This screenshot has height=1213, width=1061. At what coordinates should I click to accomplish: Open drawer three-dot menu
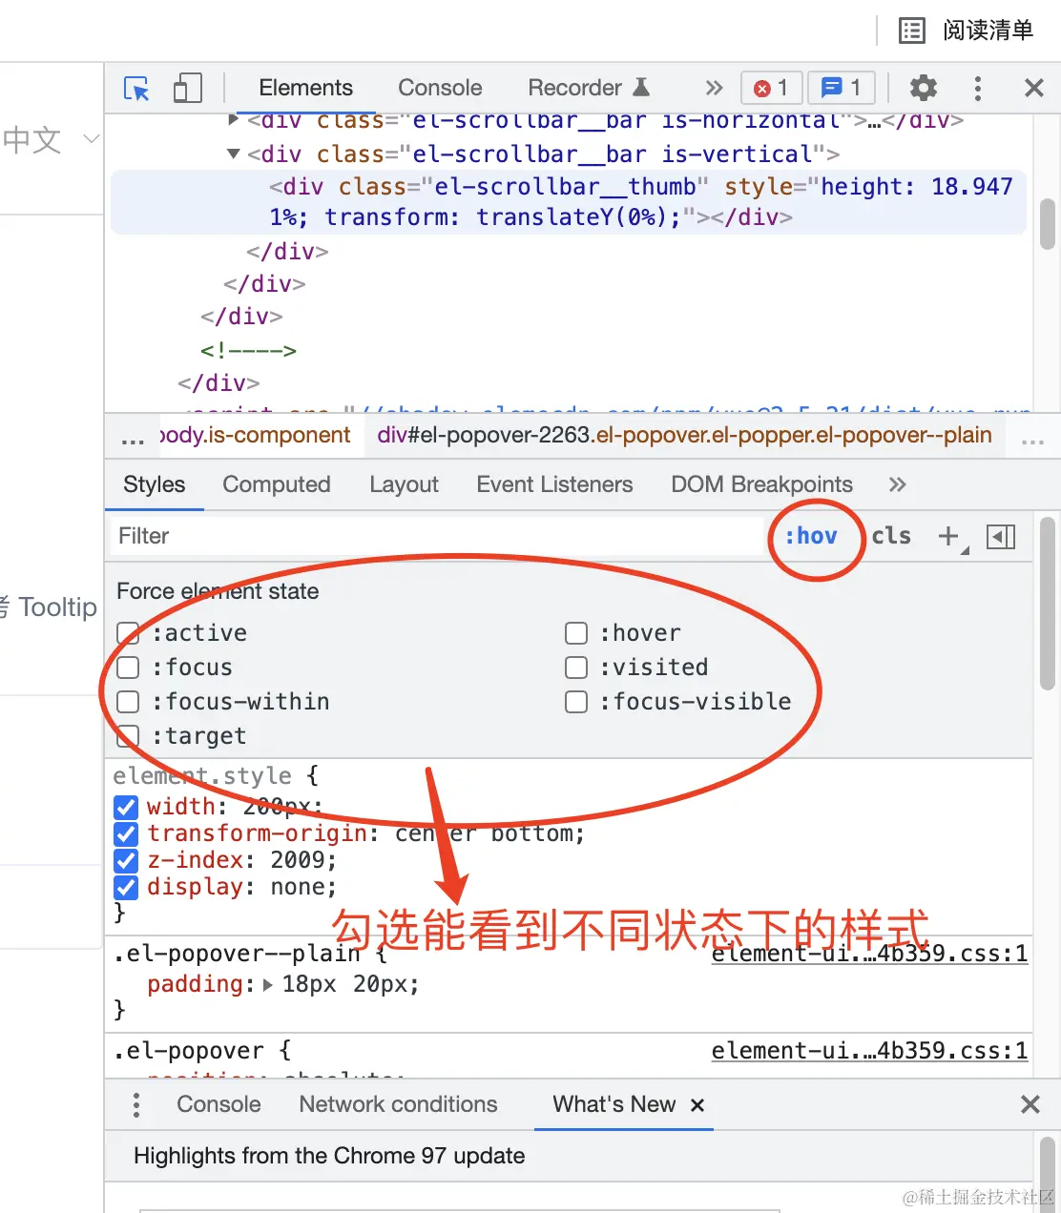(x=136, y=1105)
